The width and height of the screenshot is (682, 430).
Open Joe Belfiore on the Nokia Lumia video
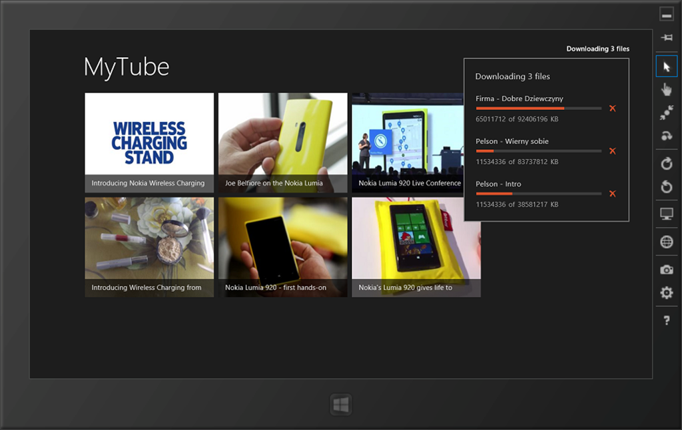tap(282, 142)
